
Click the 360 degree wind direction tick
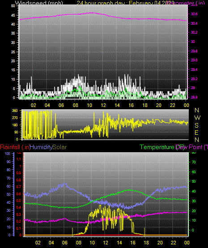point(15,111)
